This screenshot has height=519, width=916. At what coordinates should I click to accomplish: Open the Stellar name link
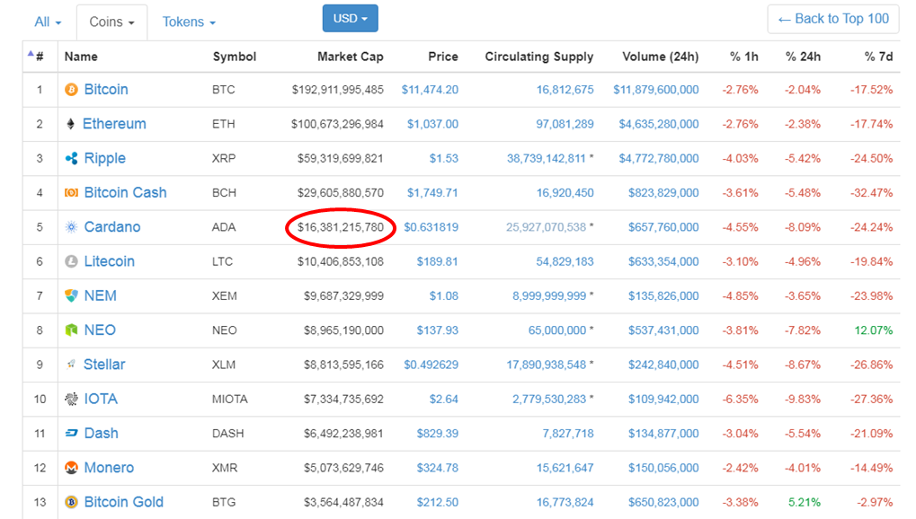point(104,365)
